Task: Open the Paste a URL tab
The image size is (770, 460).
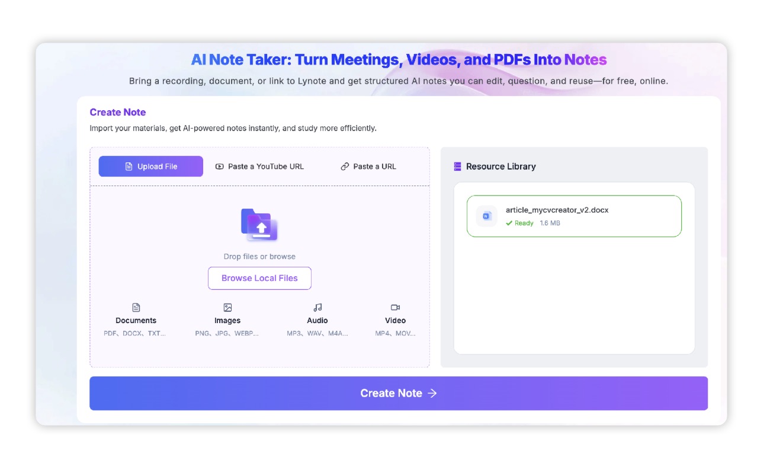Action: (x=368, y=167)
